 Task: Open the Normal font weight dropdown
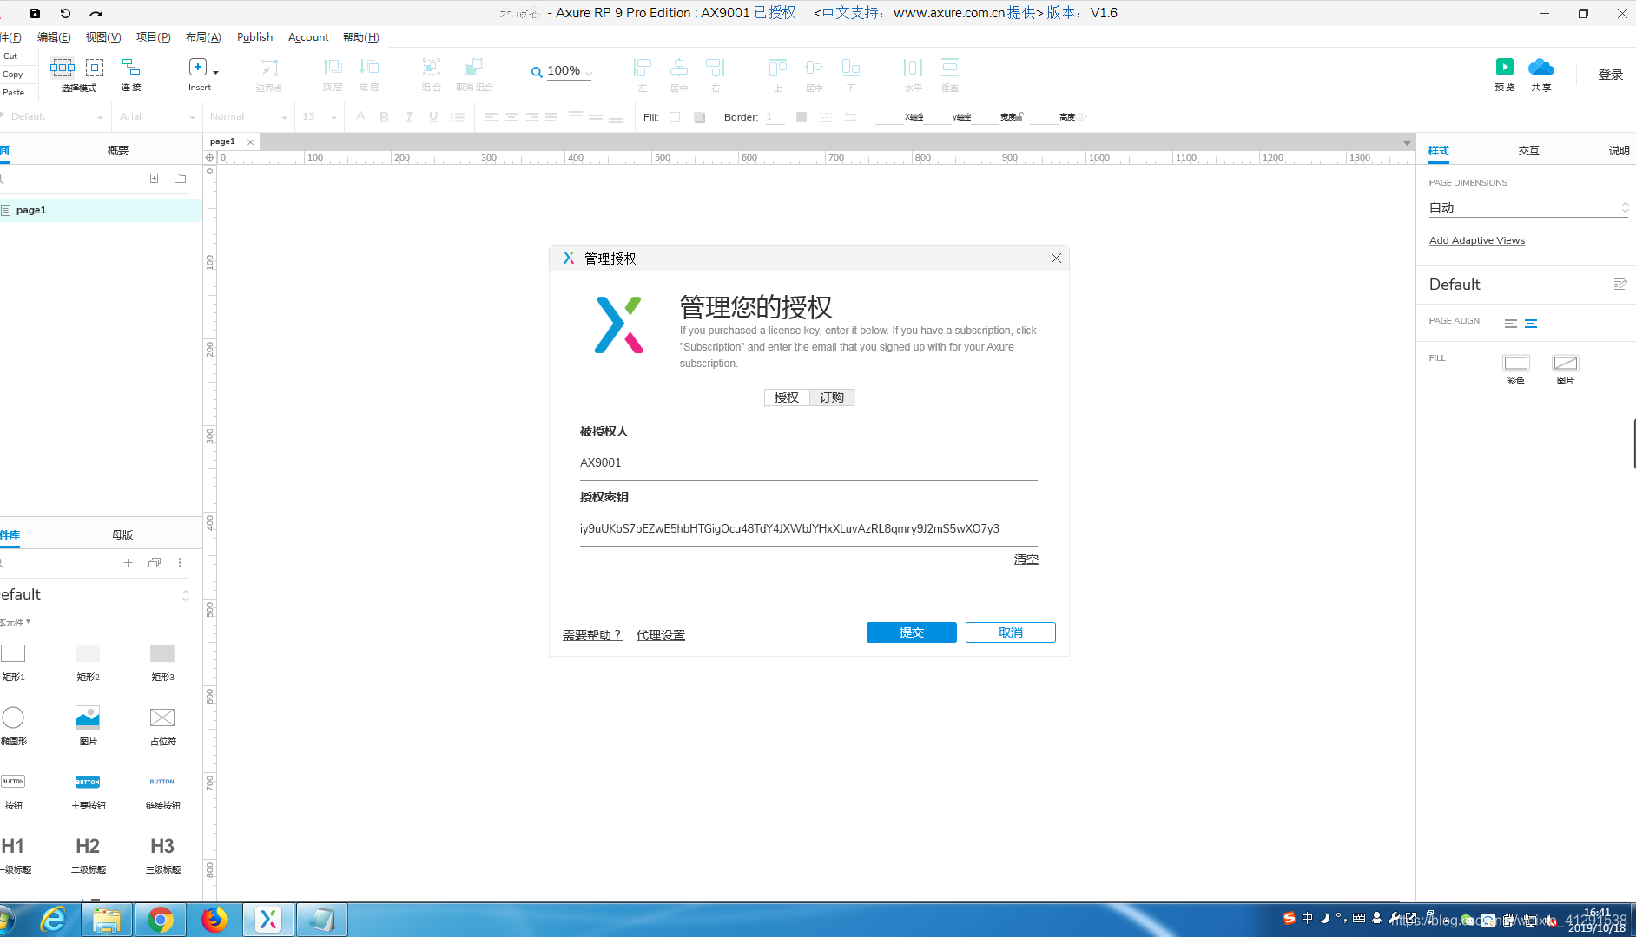pyautogui.click(x=248, y=117)
